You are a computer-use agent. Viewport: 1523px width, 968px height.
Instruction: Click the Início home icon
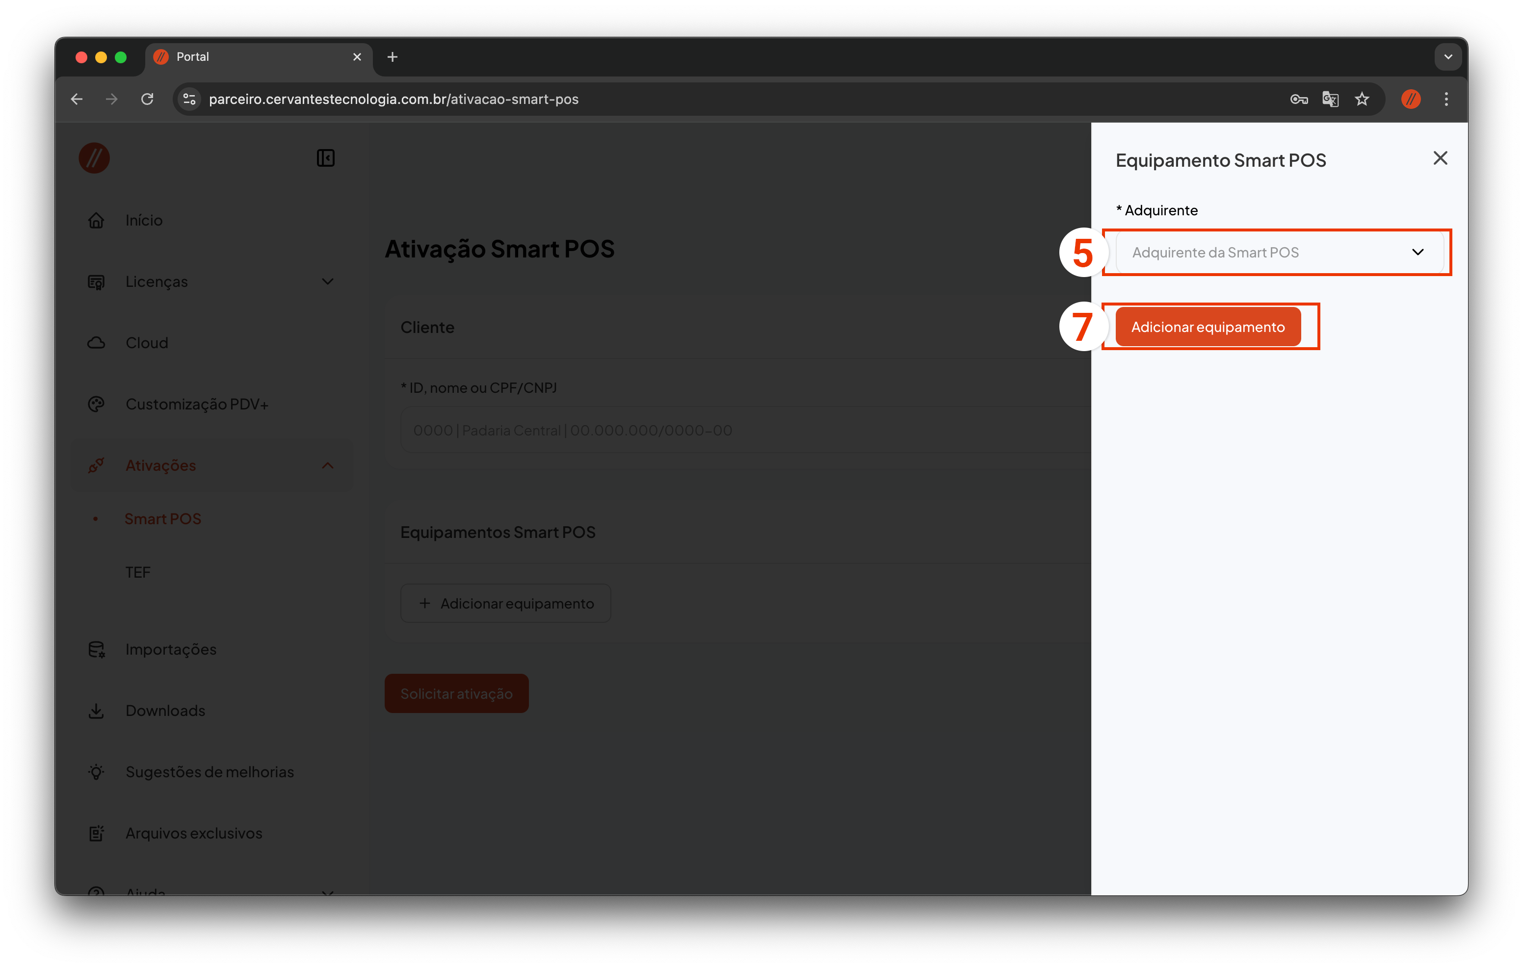click(96, 220)
